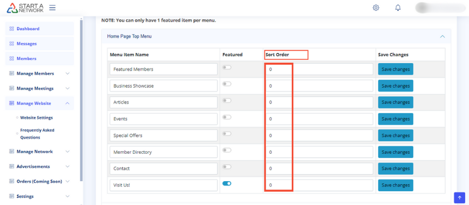Click the Messages sidebar icon
Screen dimensions: 469x205
pyautogui.click(x=11, y=44)
